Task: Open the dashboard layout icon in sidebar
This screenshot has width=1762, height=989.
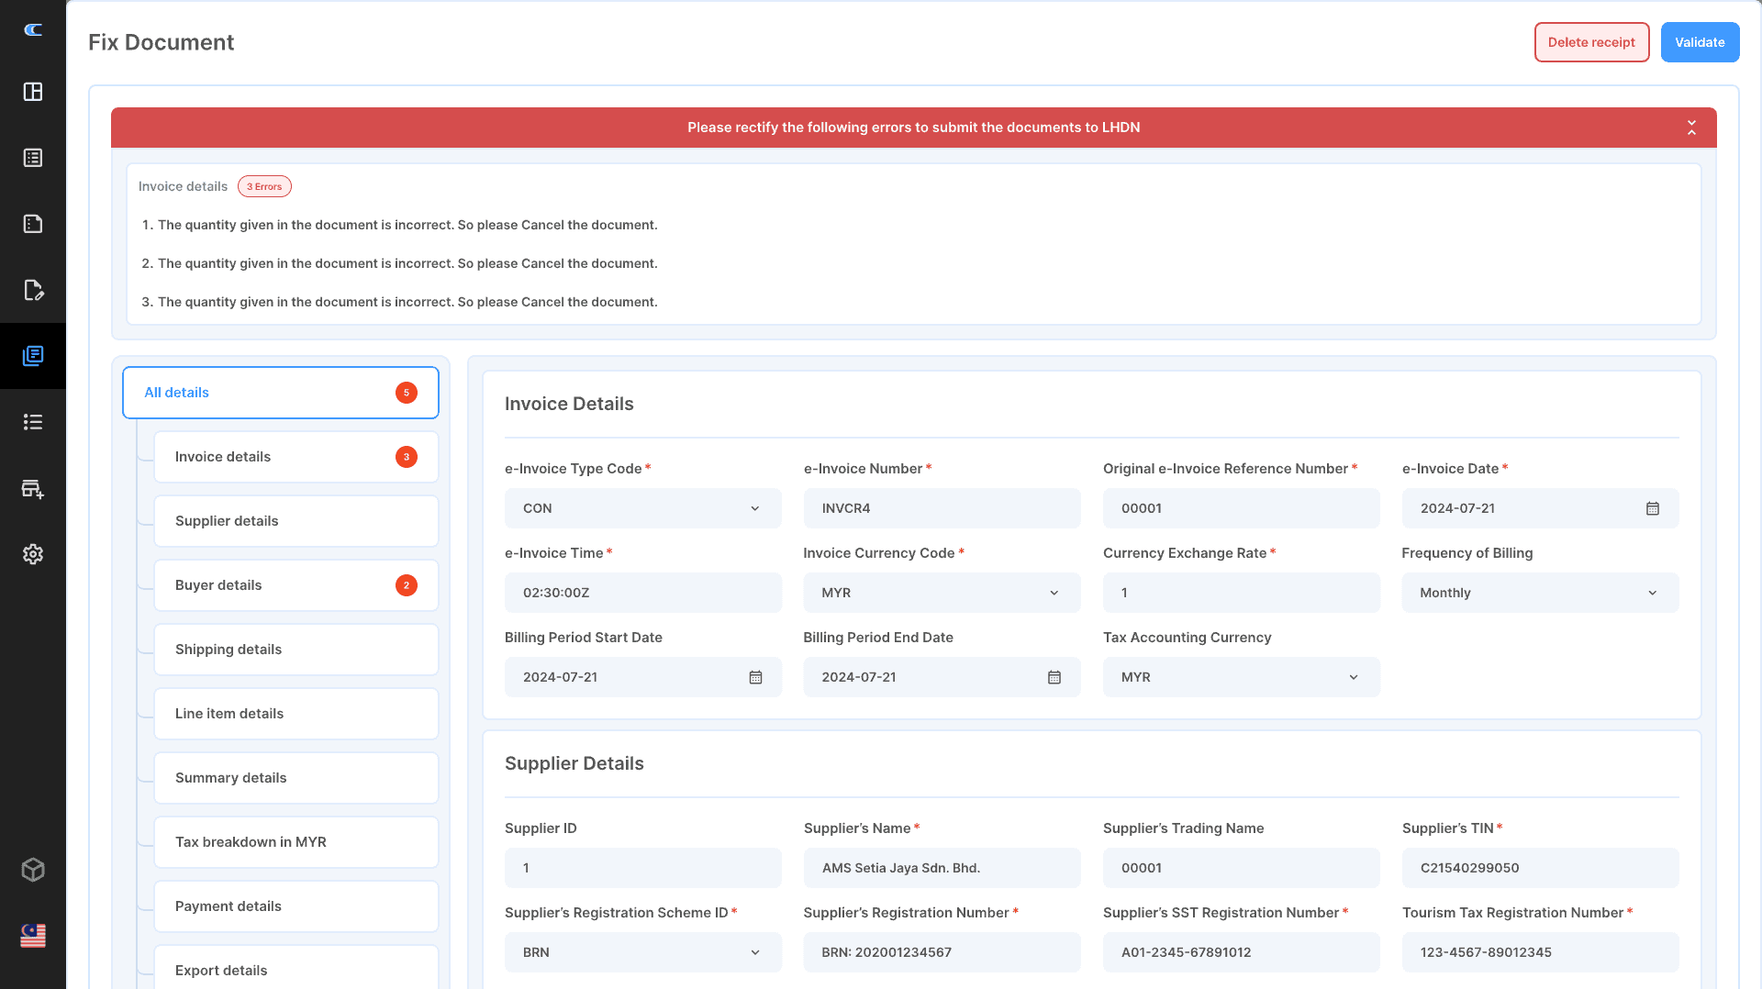Action: (33, 92)
